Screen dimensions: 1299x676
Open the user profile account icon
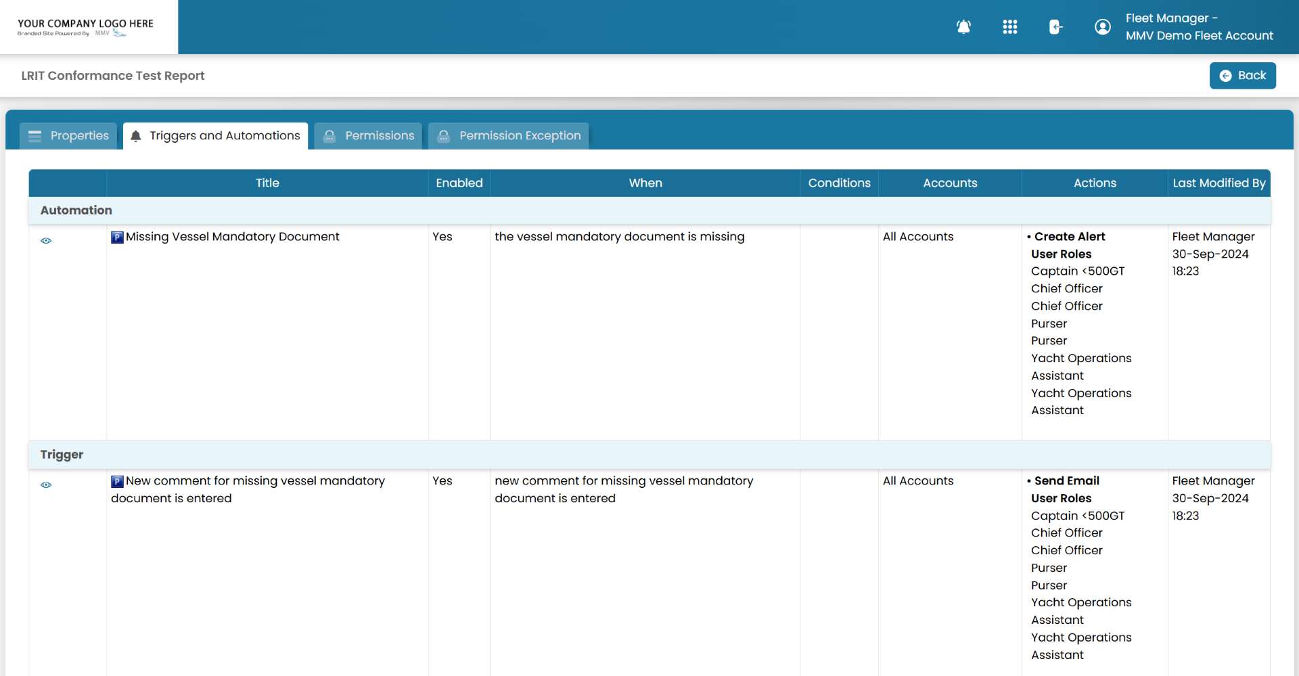tap(1102, 27)
